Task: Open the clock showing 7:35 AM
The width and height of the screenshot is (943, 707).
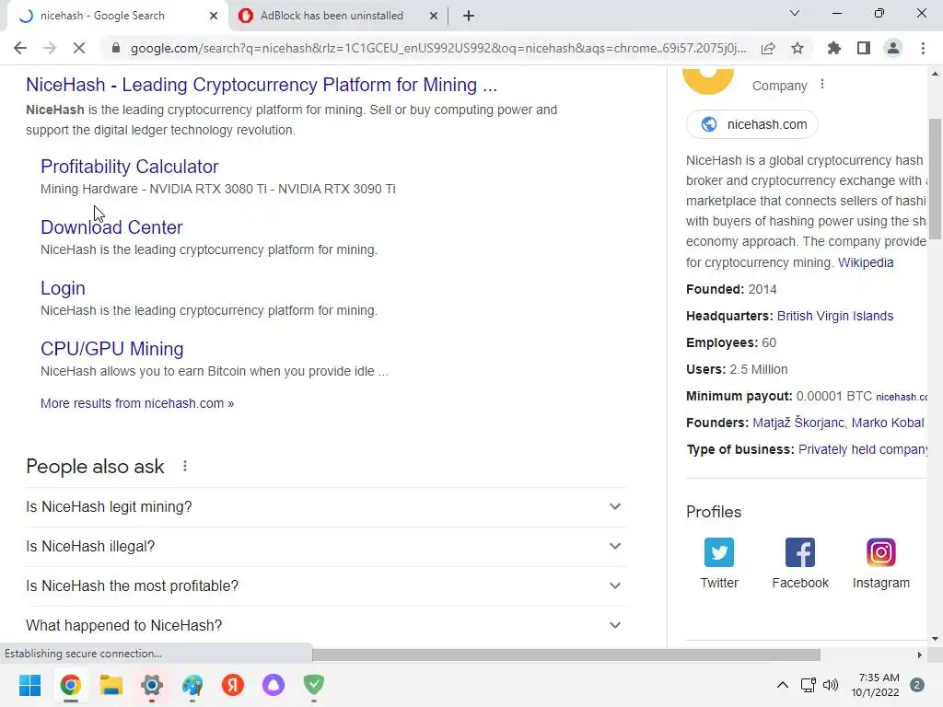Action: coord(876,685)
